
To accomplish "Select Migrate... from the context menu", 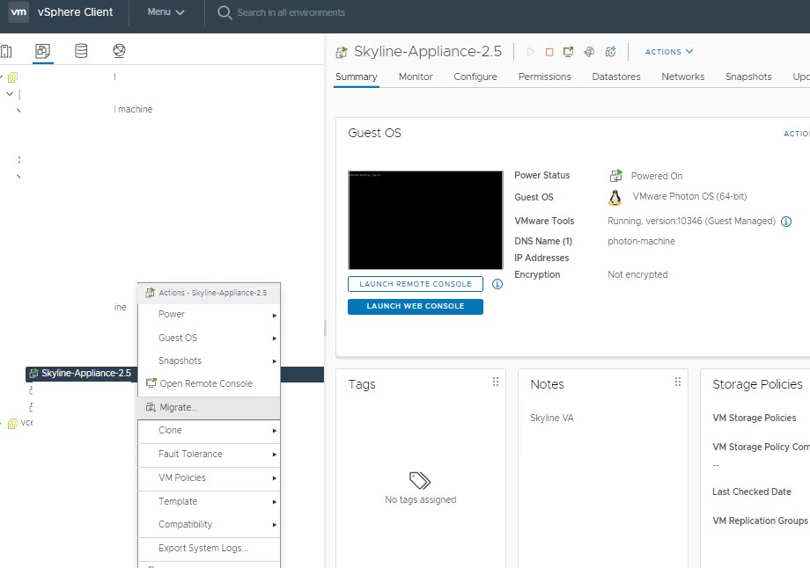I will point(179,408).
